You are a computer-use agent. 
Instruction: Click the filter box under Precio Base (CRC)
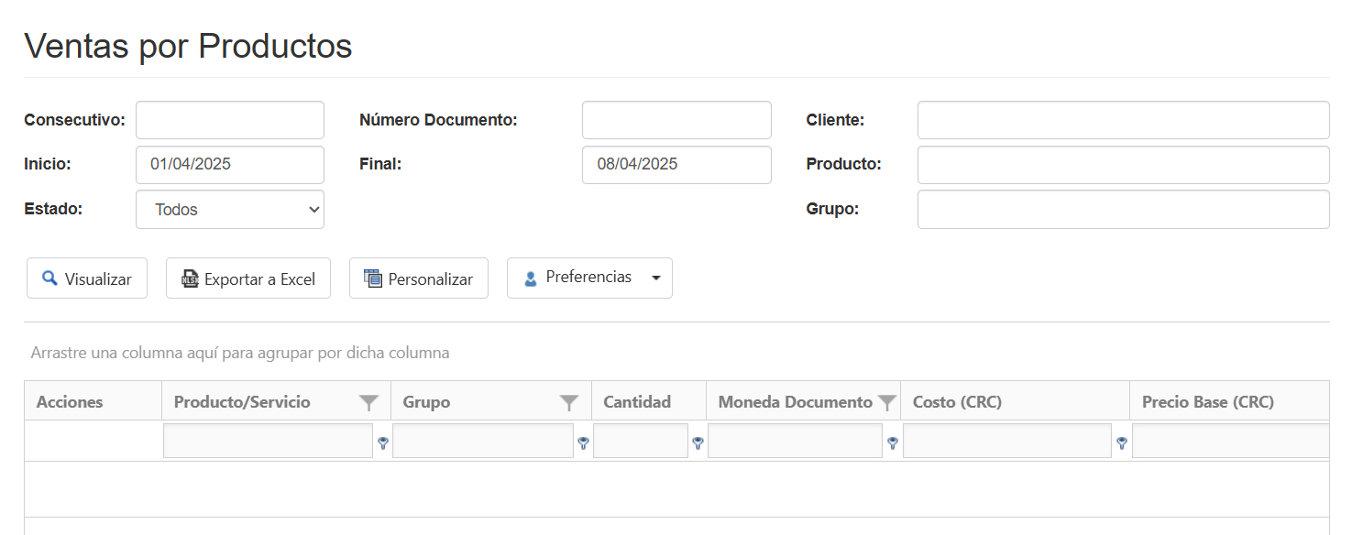coord(1230,442)
